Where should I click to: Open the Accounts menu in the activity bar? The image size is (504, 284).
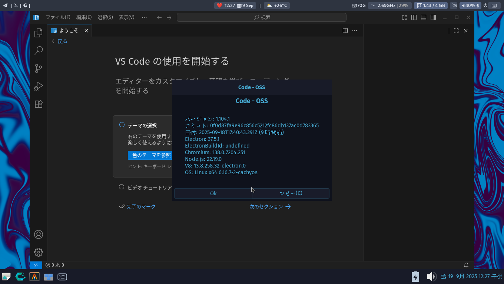coord(39,234)
